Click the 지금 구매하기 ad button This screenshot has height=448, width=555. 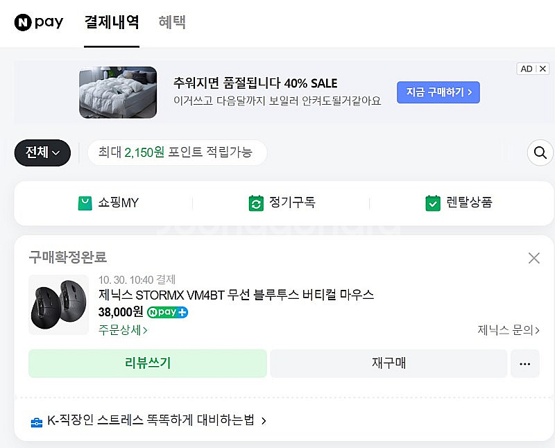438,92
